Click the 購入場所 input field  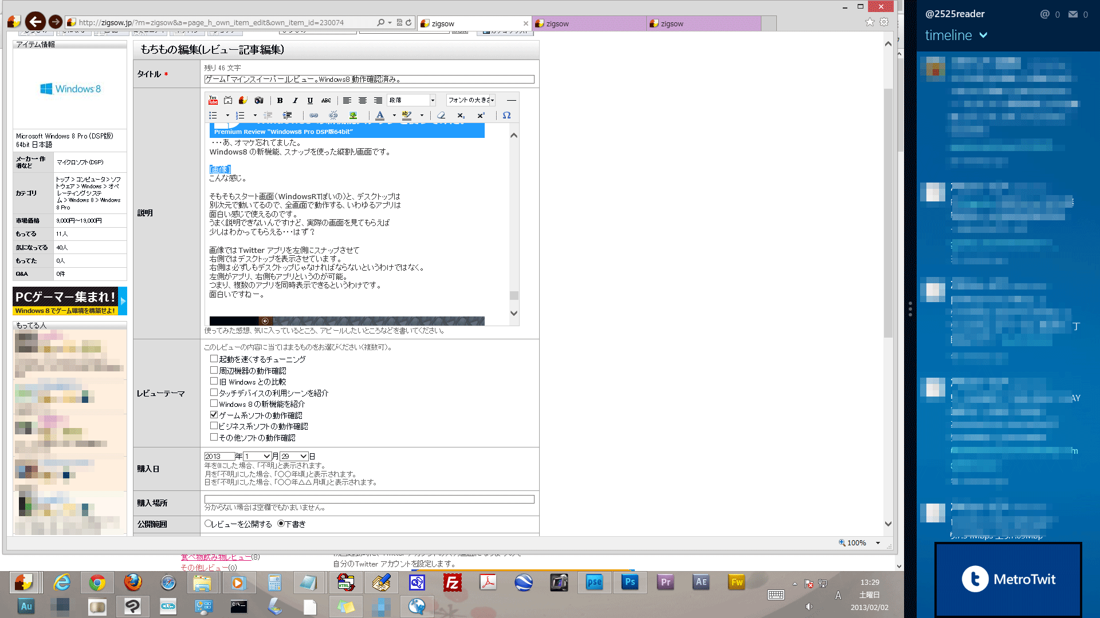pyautogui.click(x=369, y=499)
